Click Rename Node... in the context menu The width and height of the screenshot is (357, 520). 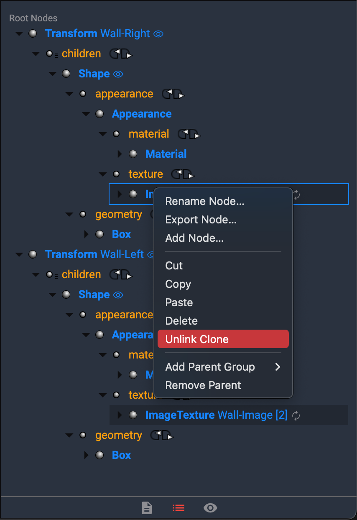[x=205, y=201]
